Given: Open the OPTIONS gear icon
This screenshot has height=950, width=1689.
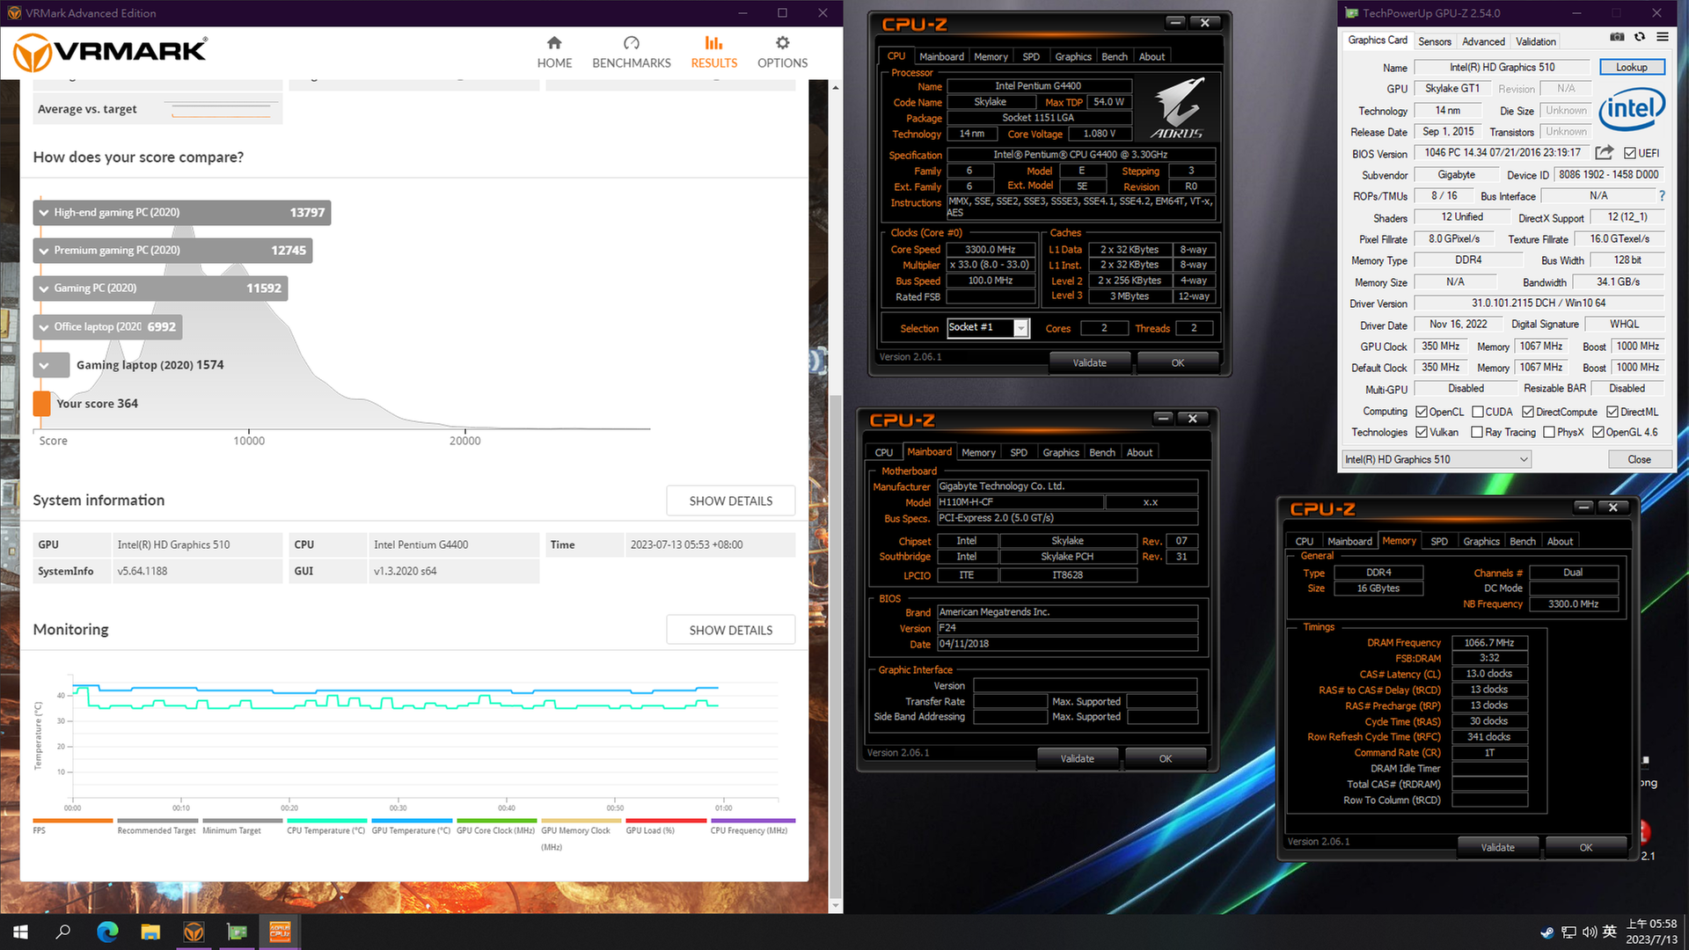Looking at the screenshot, I should [782, 43].
